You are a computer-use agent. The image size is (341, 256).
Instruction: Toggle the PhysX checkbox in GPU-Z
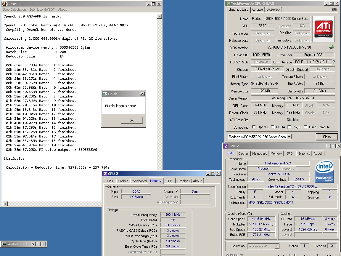(289, 127)
